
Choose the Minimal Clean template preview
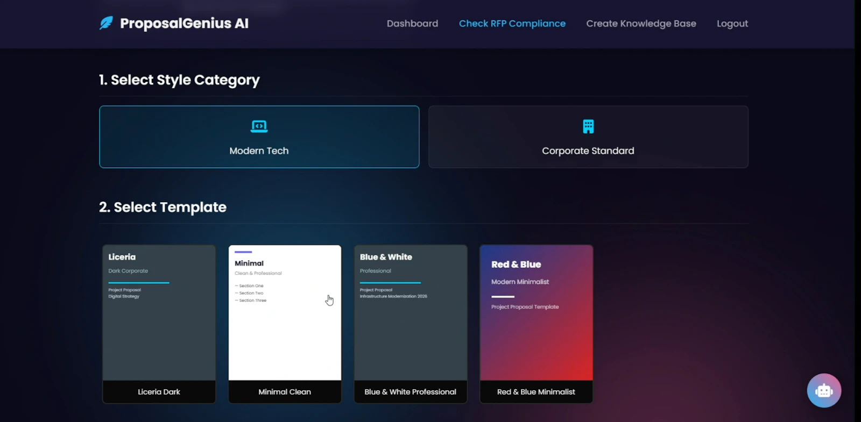point(285,313)
